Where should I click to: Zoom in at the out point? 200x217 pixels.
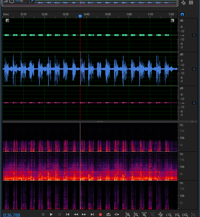pyautogui.click(x=177, y=215)
